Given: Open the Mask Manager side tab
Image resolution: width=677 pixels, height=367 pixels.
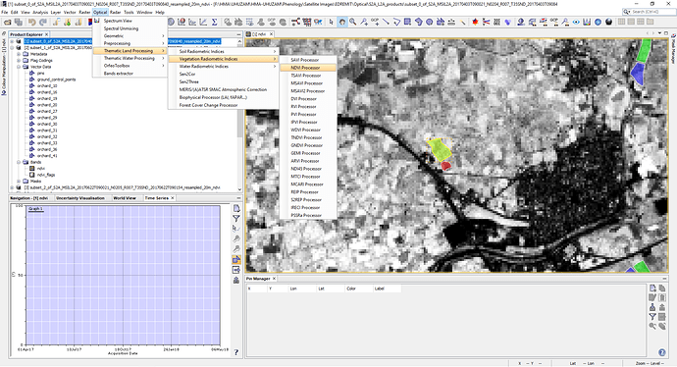Looking at the screenshot, I should coord(673,50).
